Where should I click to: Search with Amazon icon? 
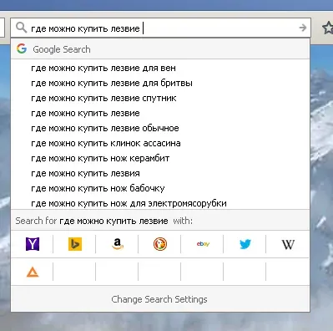click(x=118, y=244)
